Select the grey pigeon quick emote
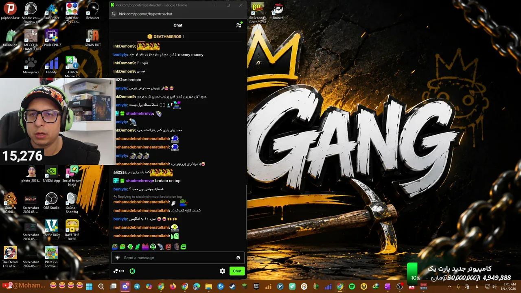The width and height of the screenshot is (521, 293). 160,247
